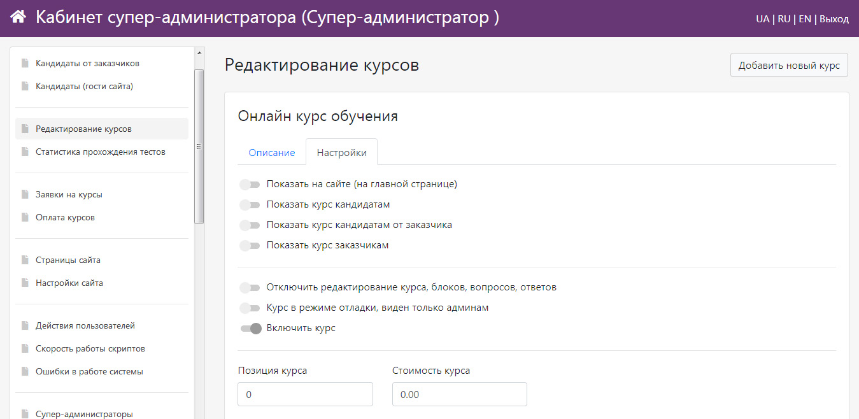Enable Курс в режиме отладки toggle
This screenshot has height=419, width=859.
250,308
